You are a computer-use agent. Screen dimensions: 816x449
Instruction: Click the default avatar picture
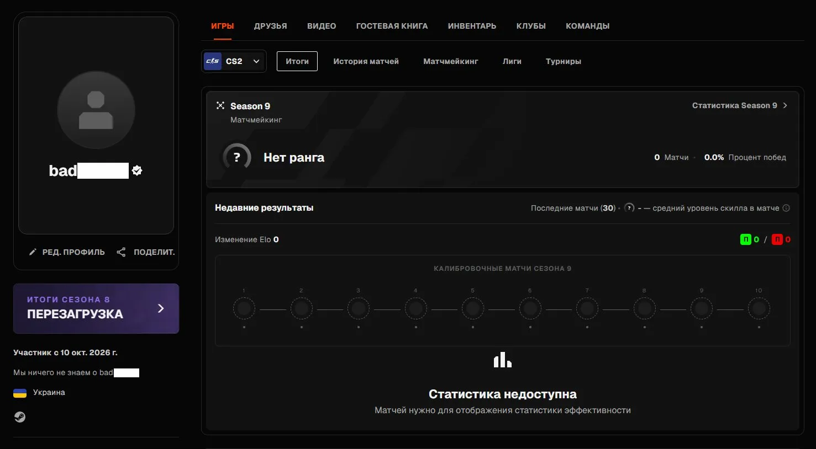96,110
